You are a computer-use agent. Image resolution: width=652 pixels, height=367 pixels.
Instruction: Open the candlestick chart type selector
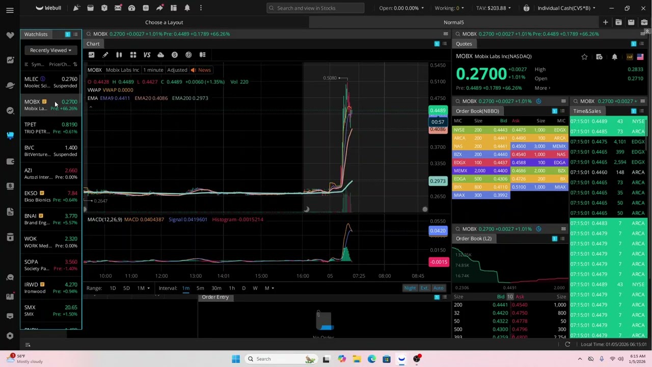coord(119,55)
